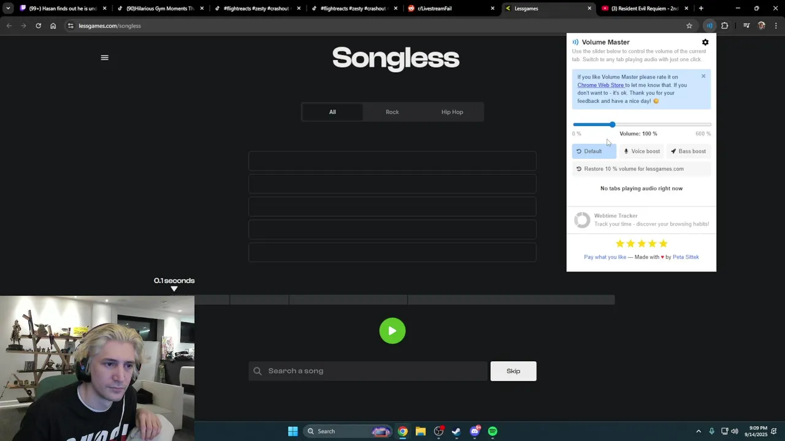This screenshot has height=441, width=785.
Task: Click the taskbar Search box
Action: [349, 431]
